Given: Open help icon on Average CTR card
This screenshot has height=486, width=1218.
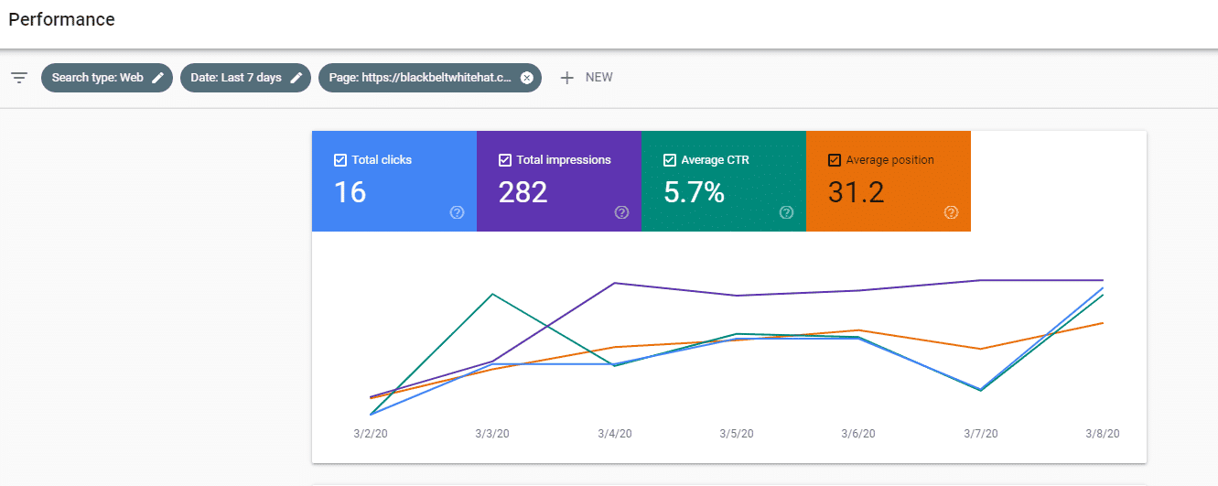Looking at the screenshot, I should click(x=787, y=212).
